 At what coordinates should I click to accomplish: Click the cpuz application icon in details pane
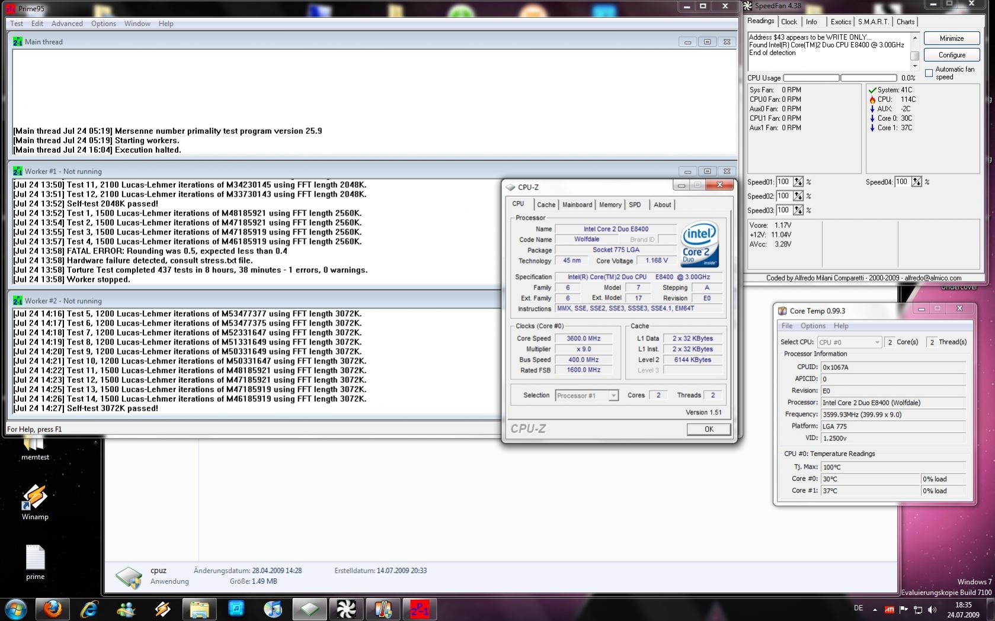pyautogui.click(x=129, y=577)
